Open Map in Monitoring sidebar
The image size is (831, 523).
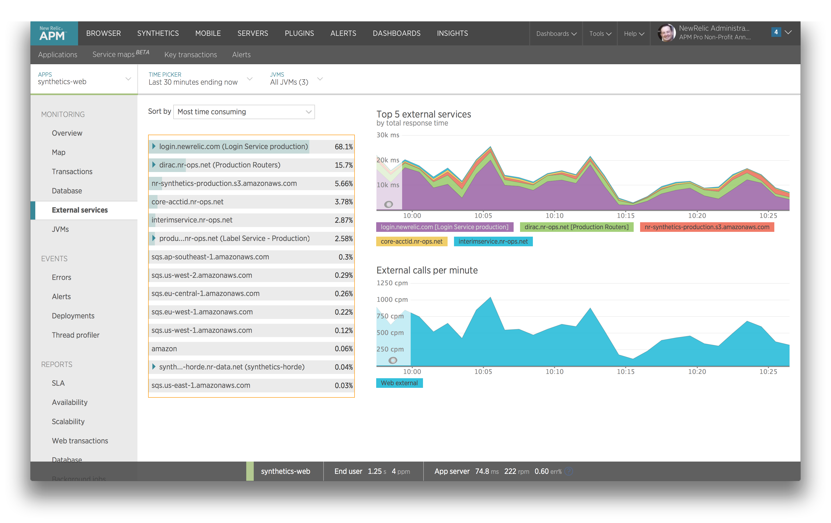(59, 152)
